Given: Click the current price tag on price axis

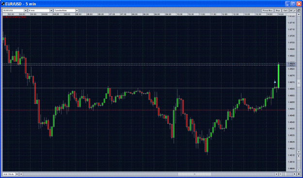Looking at the screenshot, I should click(x=291, y=64).
